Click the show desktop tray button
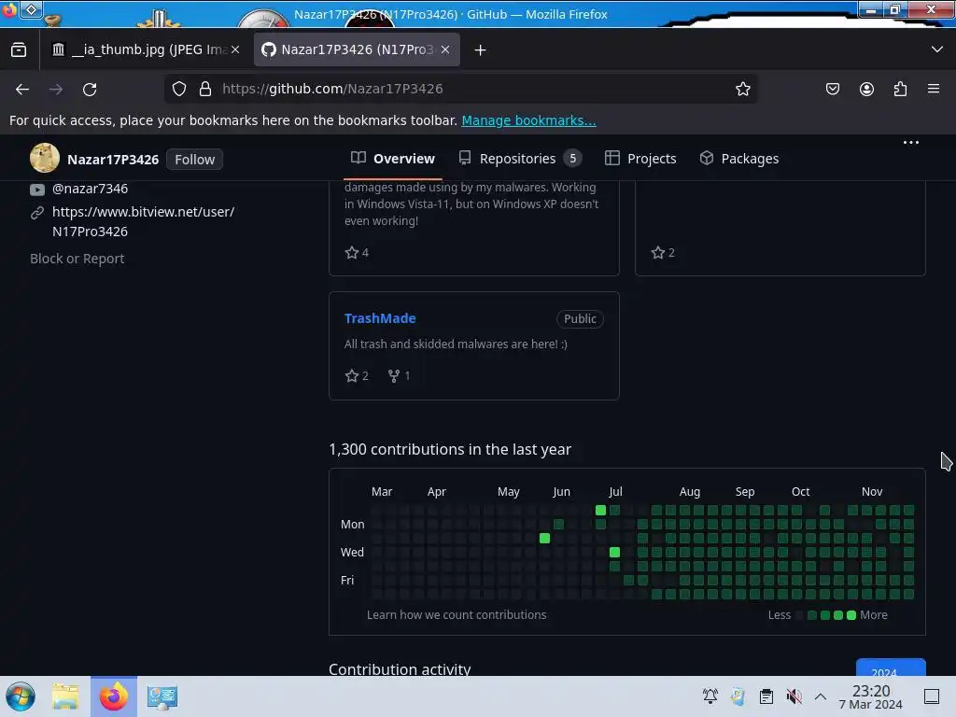Image resolution: width=956 pixels, height=717 pixels. [932, 696]
